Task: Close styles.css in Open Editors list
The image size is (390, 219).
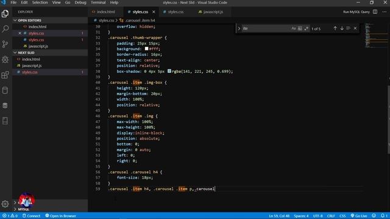Action: tap(20, 33)
